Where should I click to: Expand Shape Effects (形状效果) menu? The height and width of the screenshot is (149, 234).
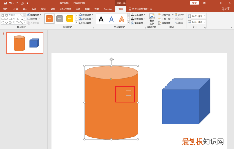[86, 23]
